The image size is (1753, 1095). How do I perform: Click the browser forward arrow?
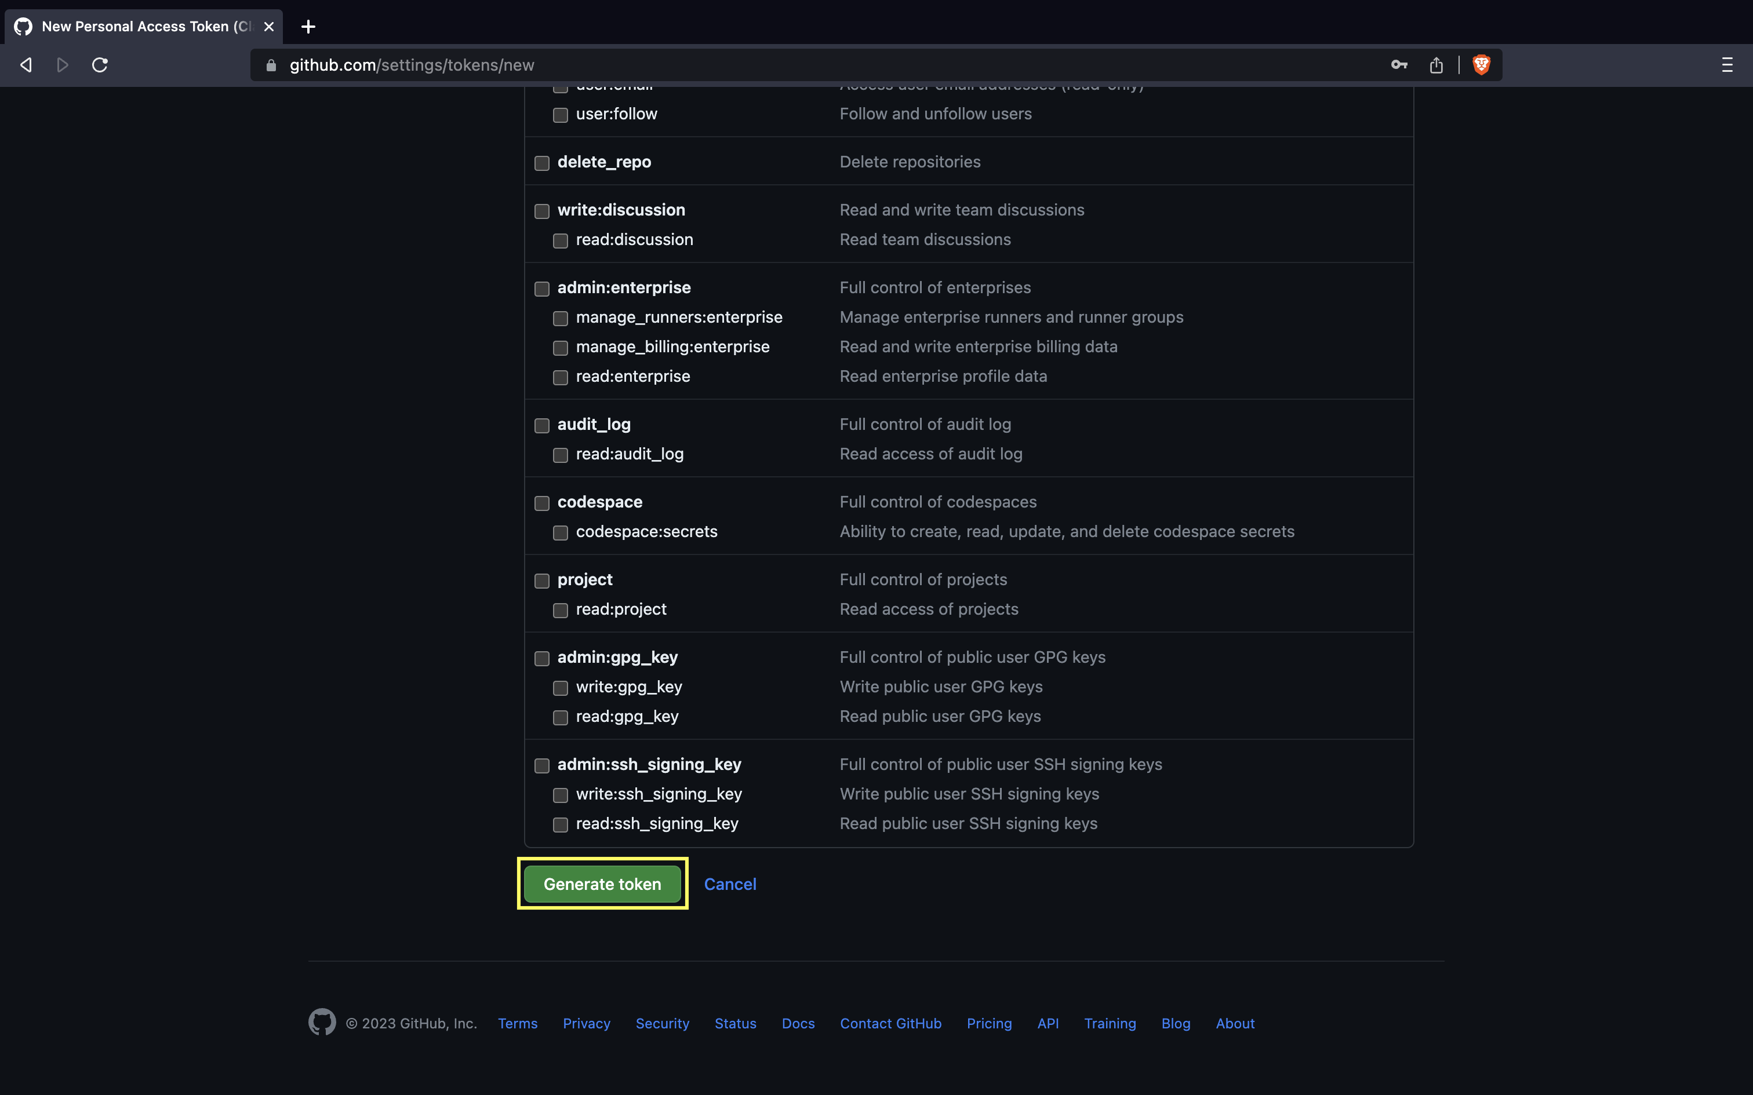63,65
